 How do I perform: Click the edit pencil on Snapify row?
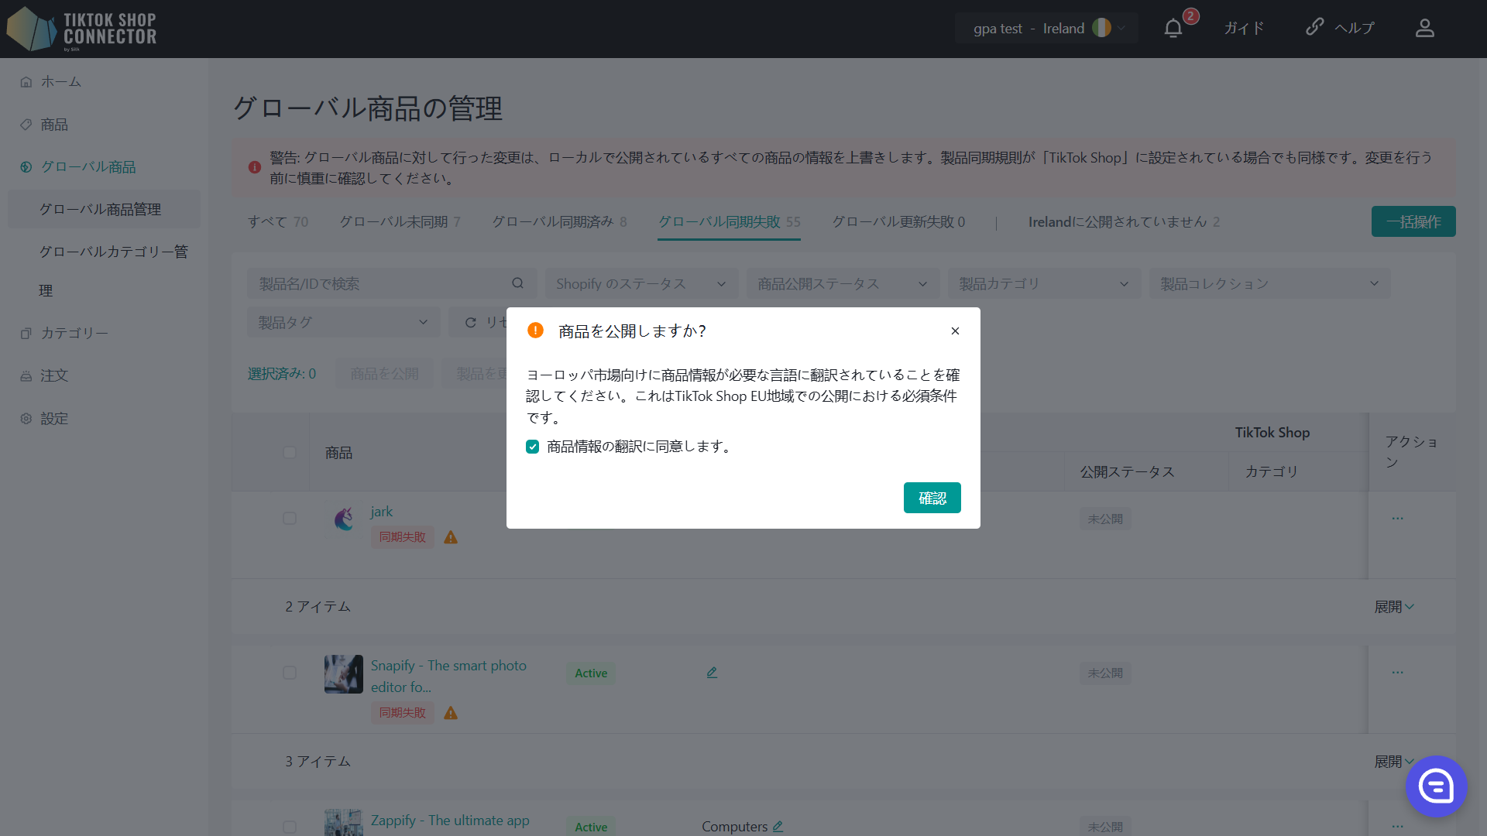[712, 673]
